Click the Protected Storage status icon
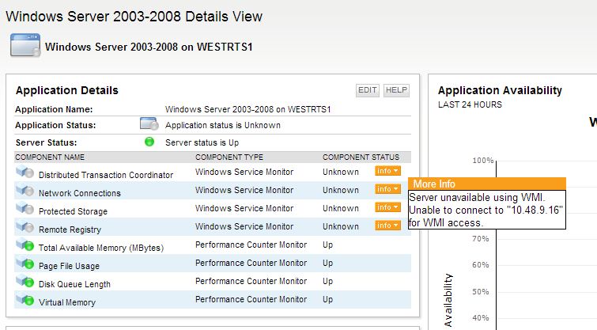The height and width of the screenshot is (330, 597). pos(25,208)
